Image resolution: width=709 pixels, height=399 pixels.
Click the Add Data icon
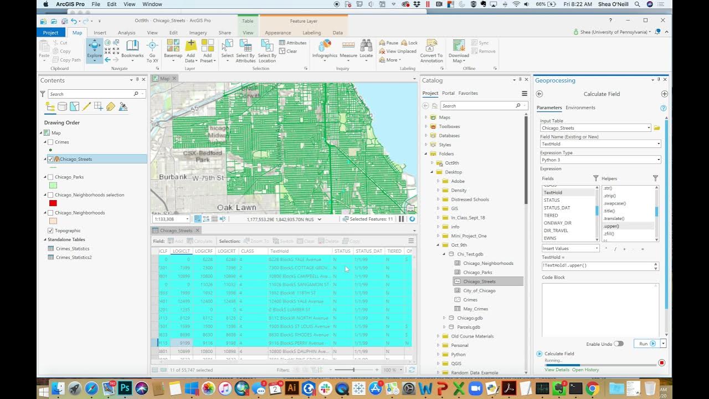pyautogui.click(x=191, y=45)
